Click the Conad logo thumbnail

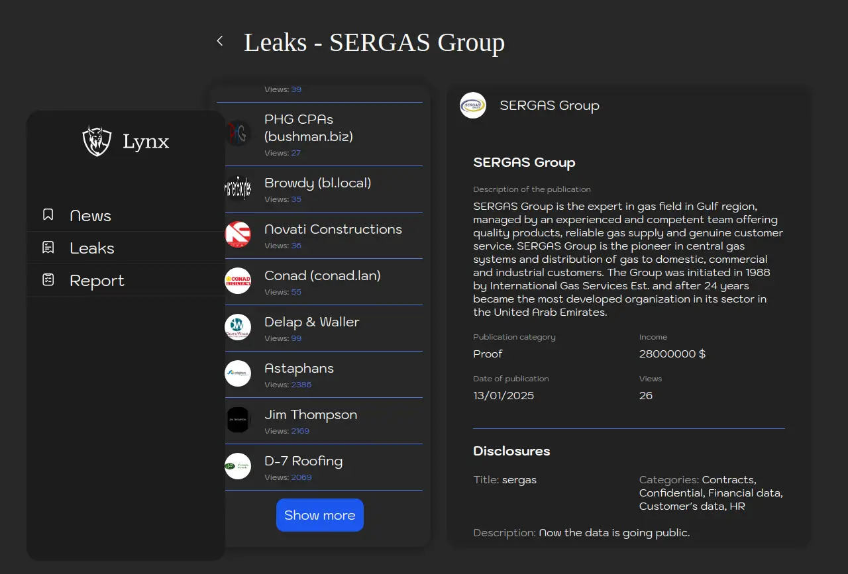238,281
